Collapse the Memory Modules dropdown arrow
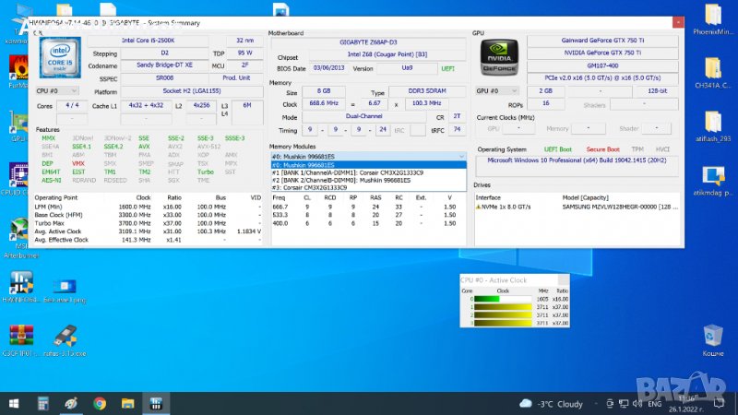 pos(463,158)
